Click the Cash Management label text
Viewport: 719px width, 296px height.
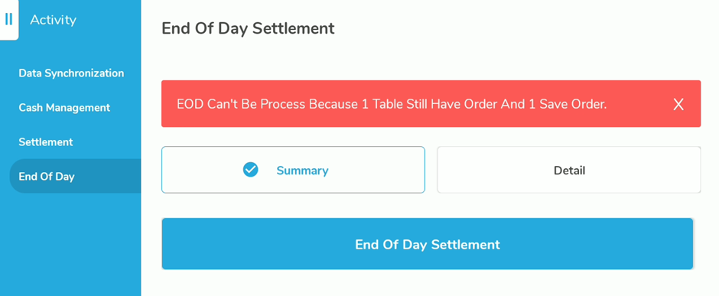point(64,108)
